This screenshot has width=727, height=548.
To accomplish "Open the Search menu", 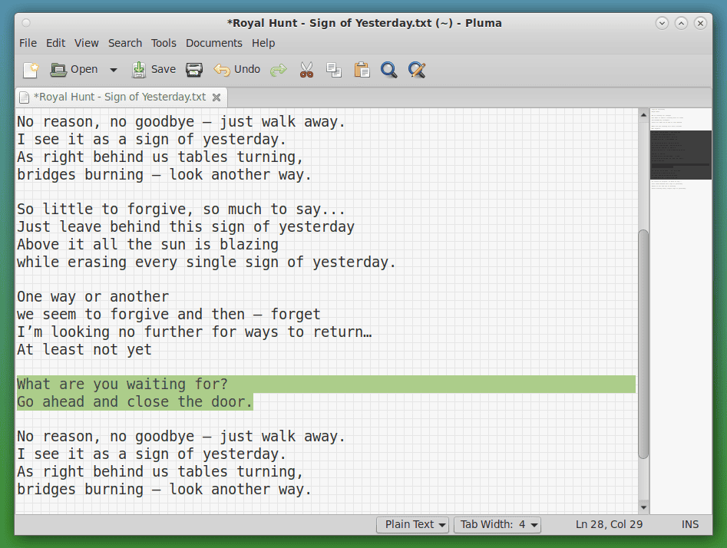I will (x=125, y=43).
